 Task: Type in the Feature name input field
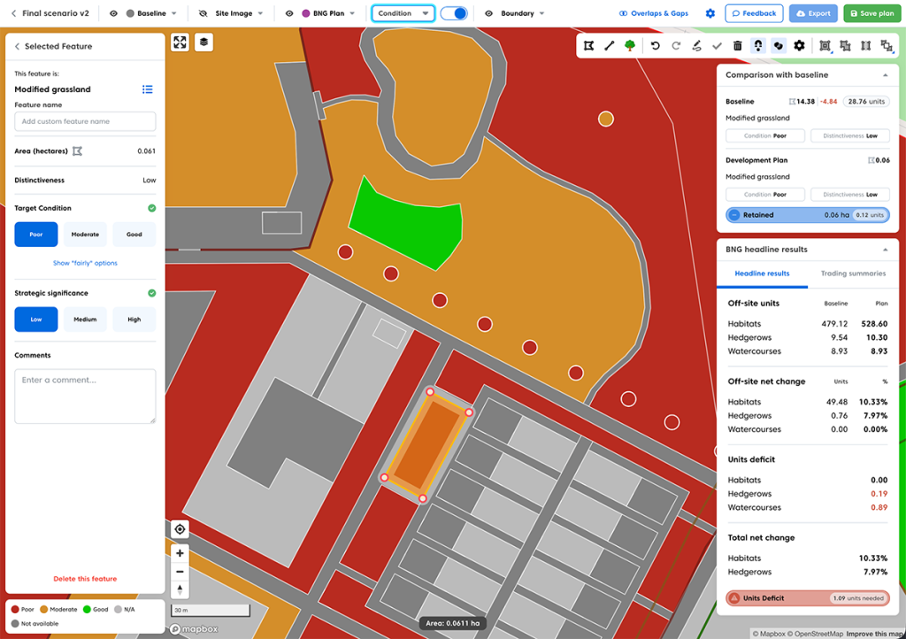click(85, 120)
